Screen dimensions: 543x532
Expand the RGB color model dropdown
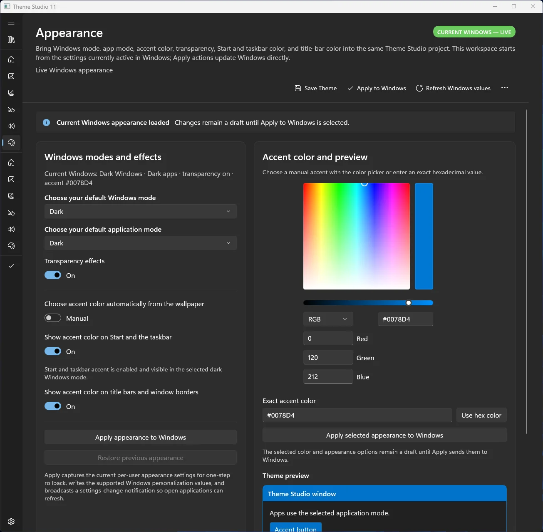(328, 319)
